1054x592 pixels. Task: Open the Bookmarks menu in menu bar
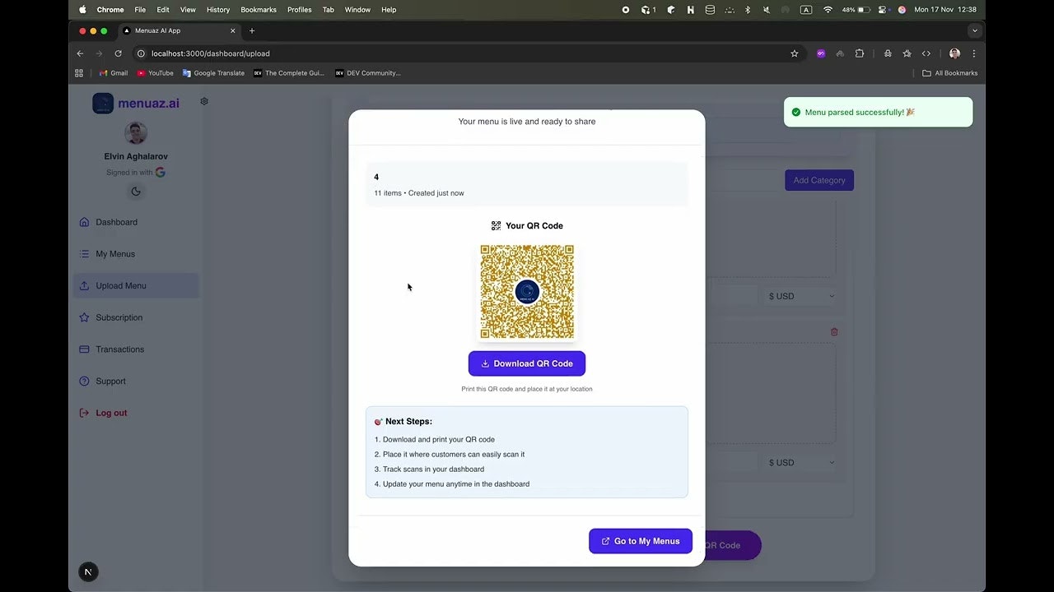click(x=259, y=10)
